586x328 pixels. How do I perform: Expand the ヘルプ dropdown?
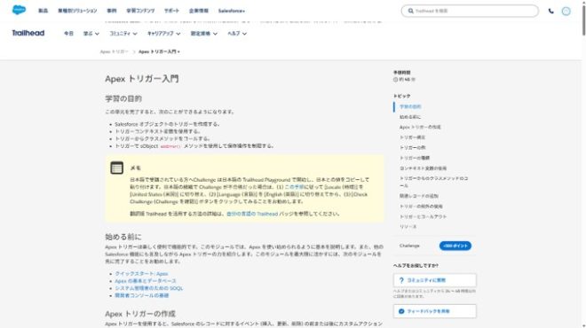[237, 34]
